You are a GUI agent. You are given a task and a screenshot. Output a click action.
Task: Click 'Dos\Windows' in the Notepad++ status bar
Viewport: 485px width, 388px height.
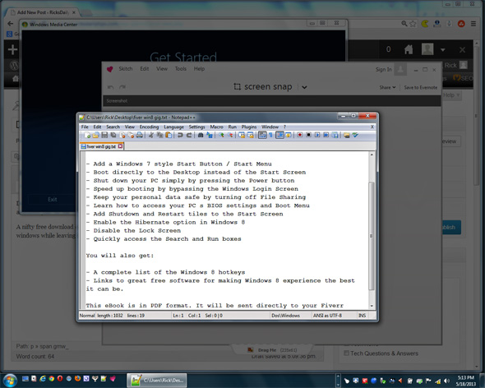(x=285, y=316)
